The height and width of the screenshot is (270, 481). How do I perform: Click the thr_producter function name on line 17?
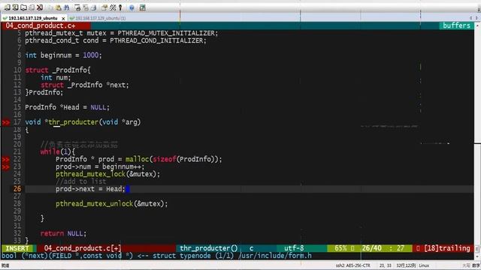(74, 122)
